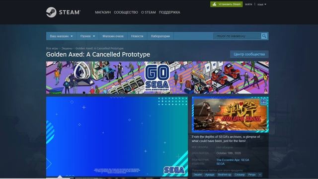Select the Ретро tag

click(x=252, y=175)
